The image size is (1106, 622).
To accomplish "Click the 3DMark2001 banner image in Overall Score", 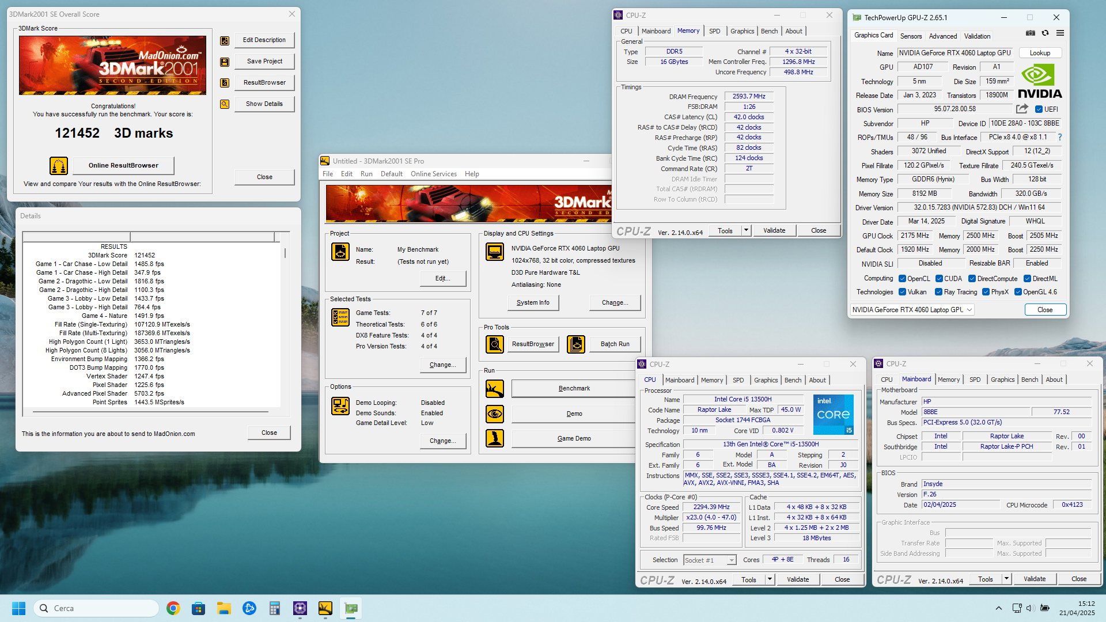I will click(112, 65).
